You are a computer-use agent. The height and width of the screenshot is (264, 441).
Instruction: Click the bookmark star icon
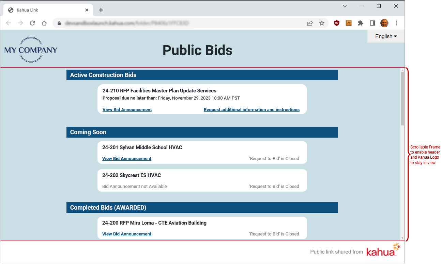click(322, 23)
